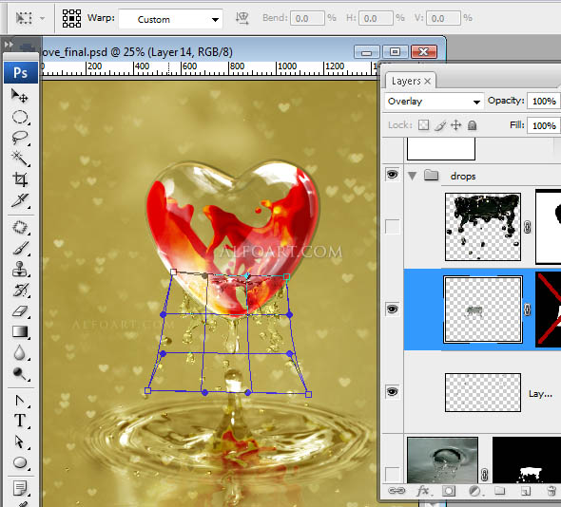Click the bottom-right warp corner handle
The image size is (561, 507).
point(308,394)
